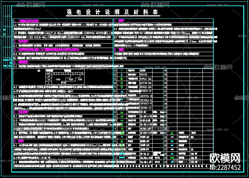Select the green square symbol in row 21
Screen dimensions: 249x178
pos(122,79)
